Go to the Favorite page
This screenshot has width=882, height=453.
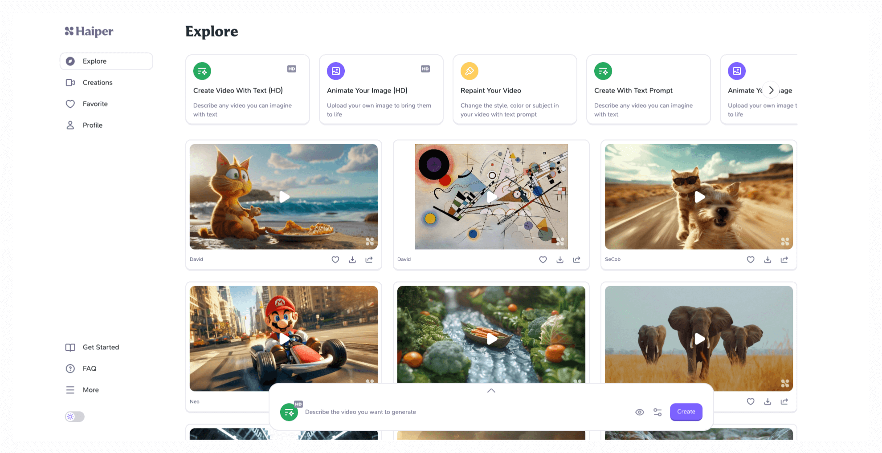[95, 104]
